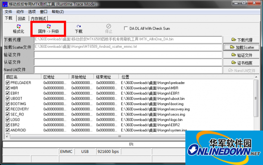Click the empty 验证文件 field
The width and height of the screenshot is (263, 165).
[x=128, y=55]
